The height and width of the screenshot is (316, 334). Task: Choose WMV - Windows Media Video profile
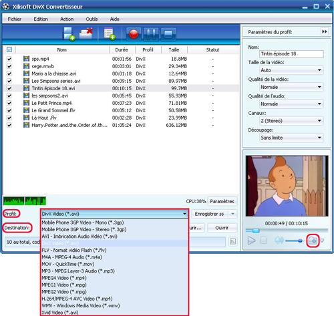point(114,305)
